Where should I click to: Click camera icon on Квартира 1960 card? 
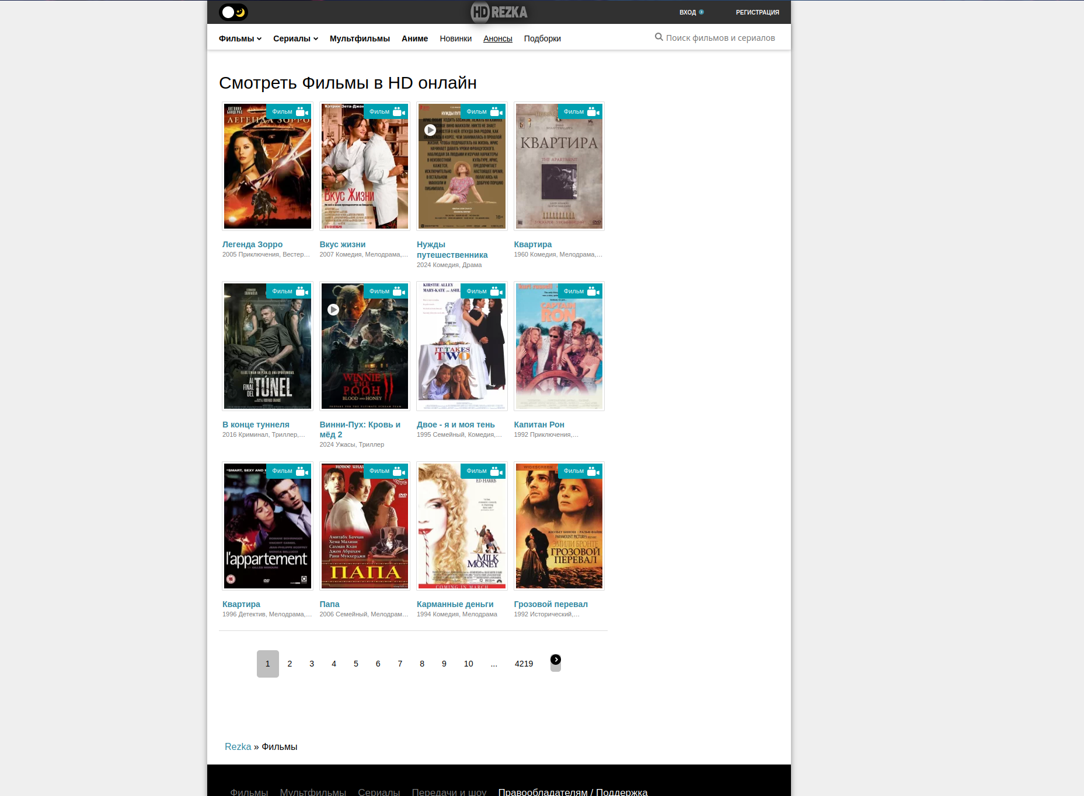[593, 111]
